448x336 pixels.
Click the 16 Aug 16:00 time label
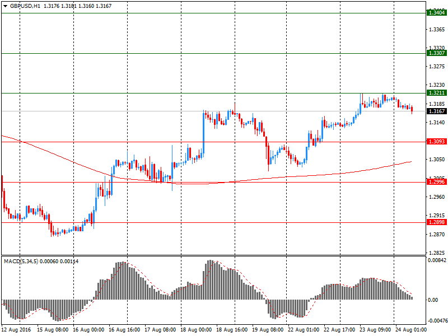124,330
